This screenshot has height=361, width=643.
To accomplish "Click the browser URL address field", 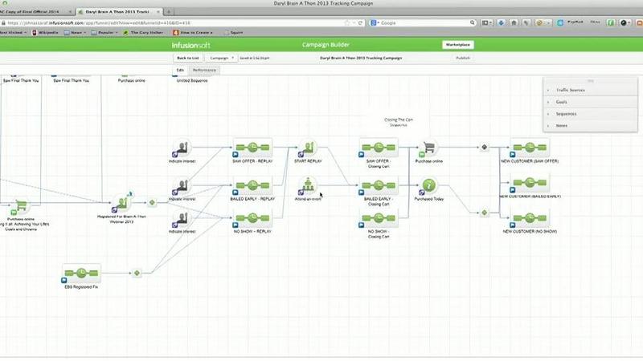I will point(174,23).
